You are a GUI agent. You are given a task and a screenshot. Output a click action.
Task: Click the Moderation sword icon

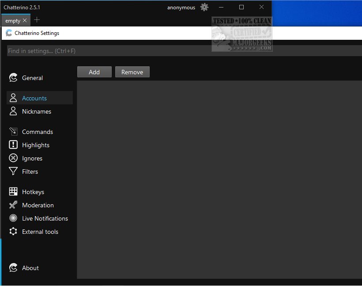[x=13, y=205]
